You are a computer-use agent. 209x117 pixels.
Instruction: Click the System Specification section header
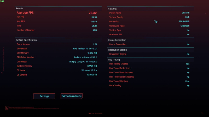26,40
